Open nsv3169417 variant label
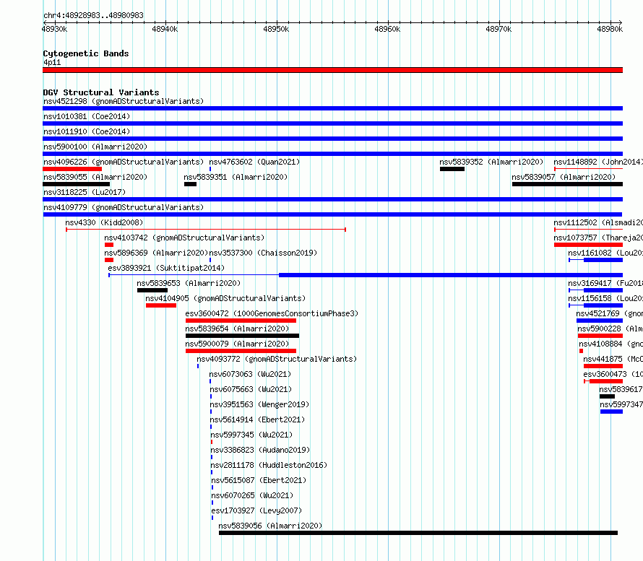 tap(605, 283)
